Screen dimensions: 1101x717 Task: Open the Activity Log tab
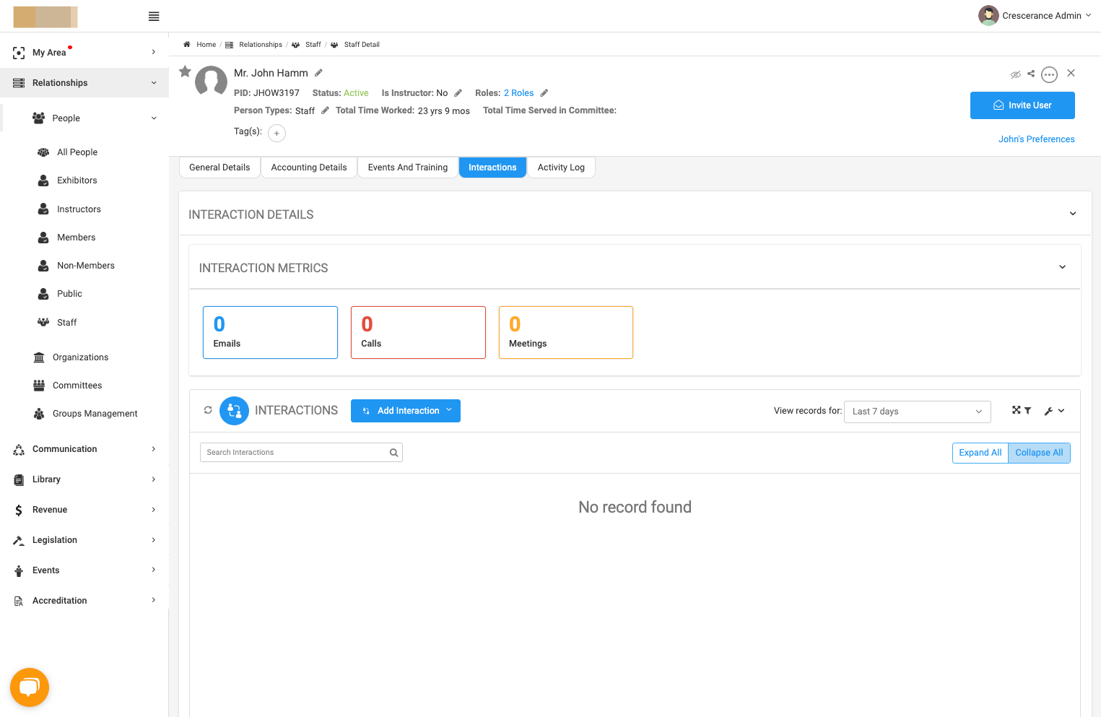coord(561,168)
